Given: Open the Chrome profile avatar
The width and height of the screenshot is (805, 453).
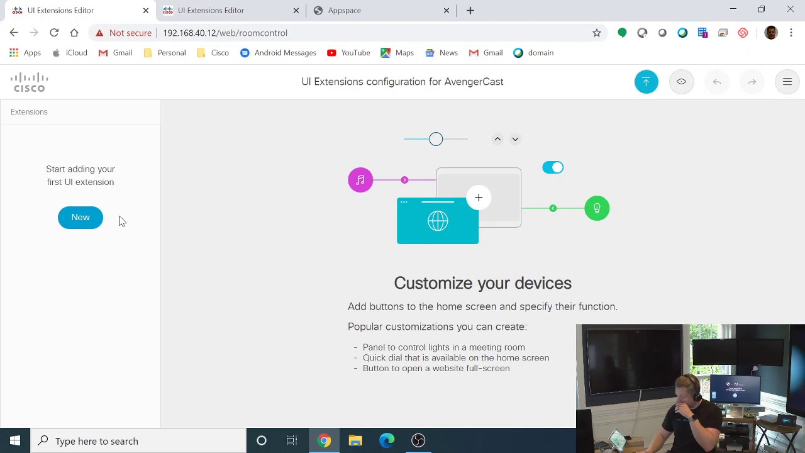Looking at the screenshot, I should click(x=771, y=33).
